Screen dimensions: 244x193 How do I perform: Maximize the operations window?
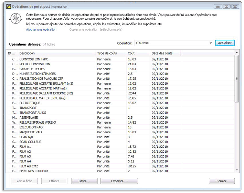(x=226, y=7)
